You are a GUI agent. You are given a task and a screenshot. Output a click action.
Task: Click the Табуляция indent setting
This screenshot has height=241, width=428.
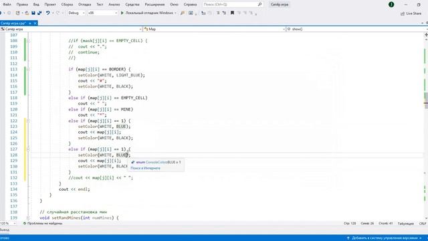point(406,223)
